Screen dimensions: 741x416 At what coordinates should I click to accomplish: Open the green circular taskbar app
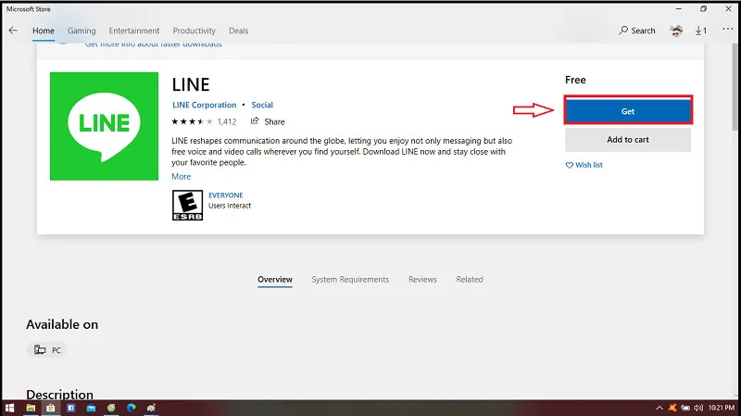click(111, 408)
